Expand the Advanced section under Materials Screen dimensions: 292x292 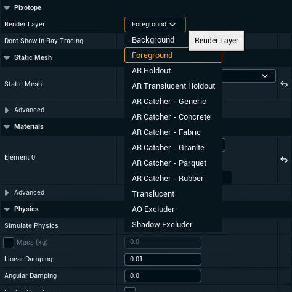(x=7, y=193)
